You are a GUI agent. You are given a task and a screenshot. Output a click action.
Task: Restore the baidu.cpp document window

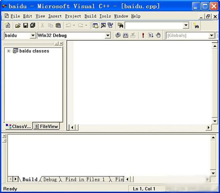point(208,16)
